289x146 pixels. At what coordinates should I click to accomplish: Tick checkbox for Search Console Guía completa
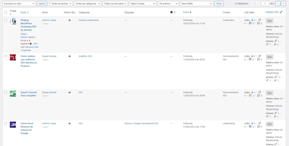click(x=6, y=92)
